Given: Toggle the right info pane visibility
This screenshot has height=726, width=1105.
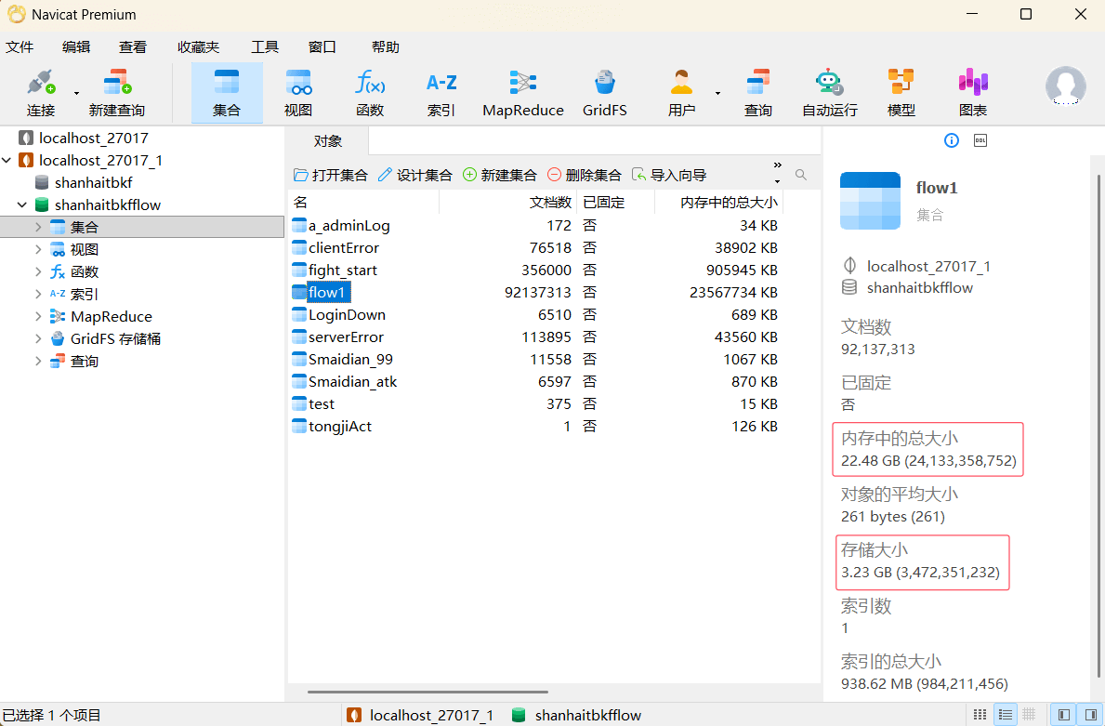Looking at the screenshot, I should click(x=1091, y=715).
